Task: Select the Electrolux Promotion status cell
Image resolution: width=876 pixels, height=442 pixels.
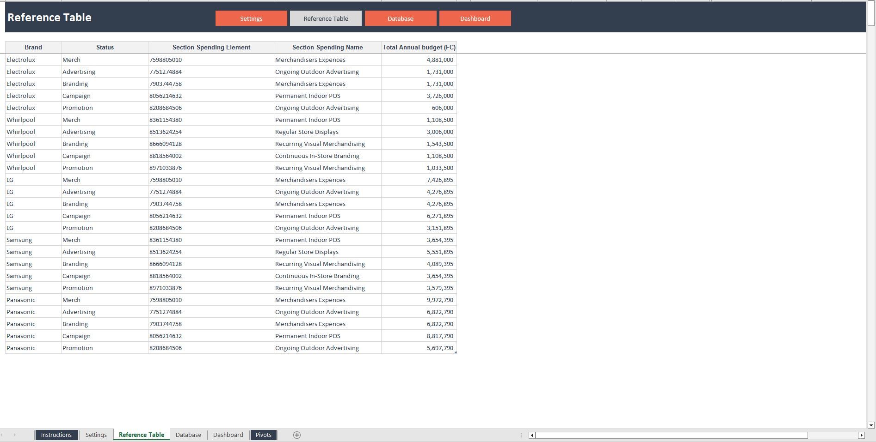Action: 105,108
